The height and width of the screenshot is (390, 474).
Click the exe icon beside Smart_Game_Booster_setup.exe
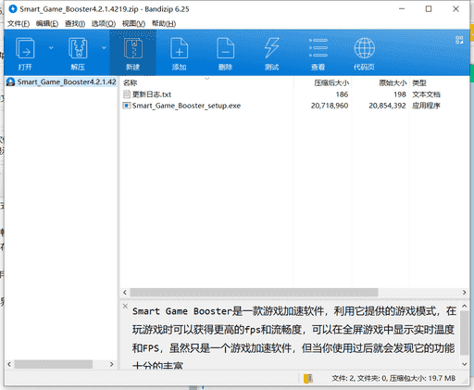[x=127, y=106]
